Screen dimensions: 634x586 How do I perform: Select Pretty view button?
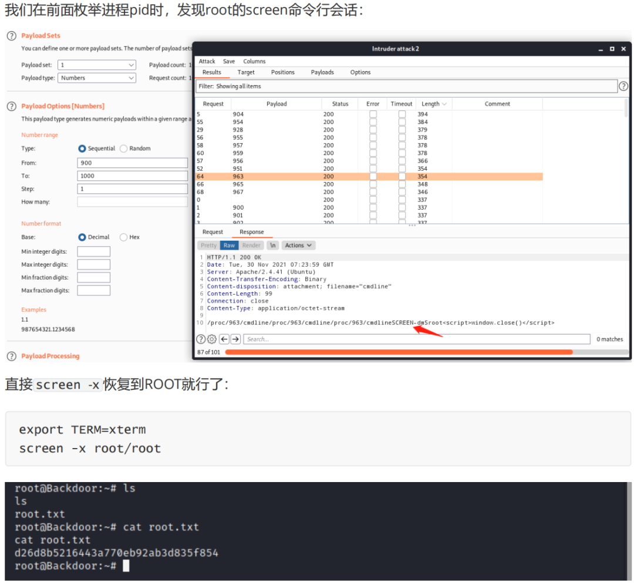(208, 245)
